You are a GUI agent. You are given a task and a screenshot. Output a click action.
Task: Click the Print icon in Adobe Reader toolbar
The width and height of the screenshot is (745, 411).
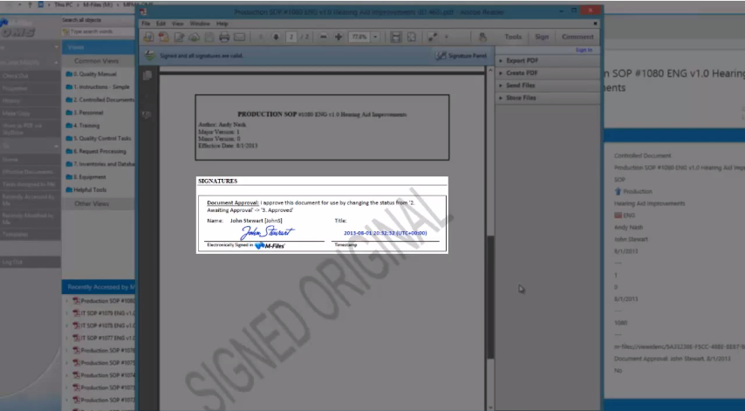(x=224, y=38)
